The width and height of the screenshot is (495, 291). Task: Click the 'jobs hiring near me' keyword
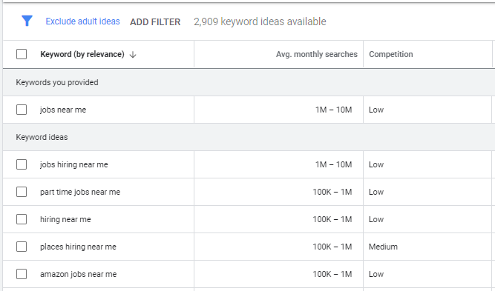pyautogui.click(x=74, y=164)
